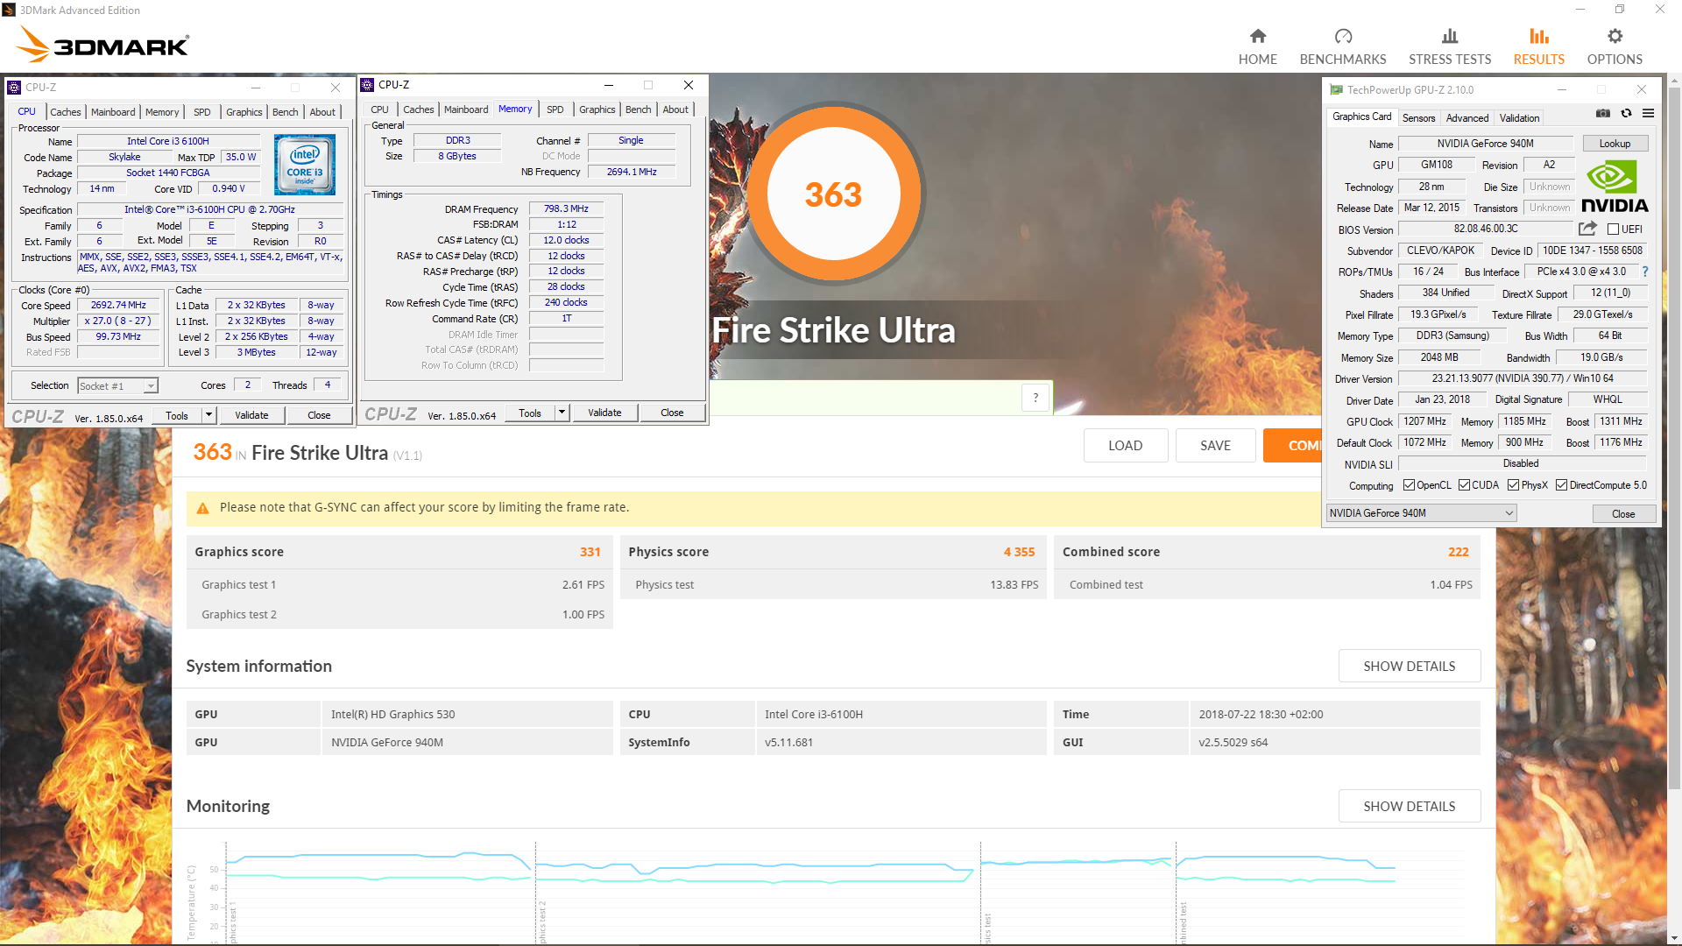Click the 3DMark logo

click(x=103, y=44)
